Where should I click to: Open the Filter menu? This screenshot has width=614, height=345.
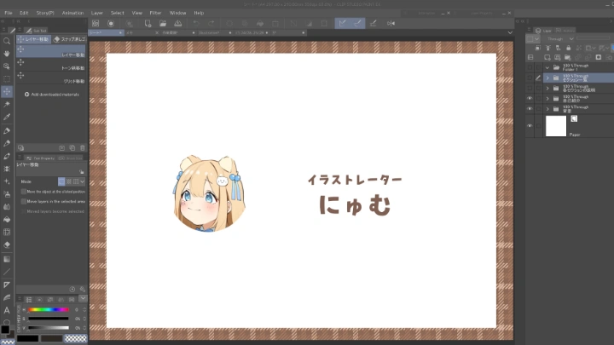(155, 13)
